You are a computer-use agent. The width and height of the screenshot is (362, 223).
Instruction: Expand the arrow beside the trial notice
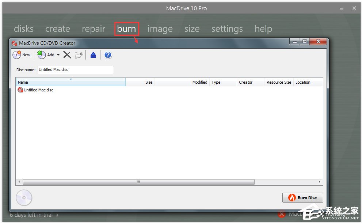(x=57, y=215)
